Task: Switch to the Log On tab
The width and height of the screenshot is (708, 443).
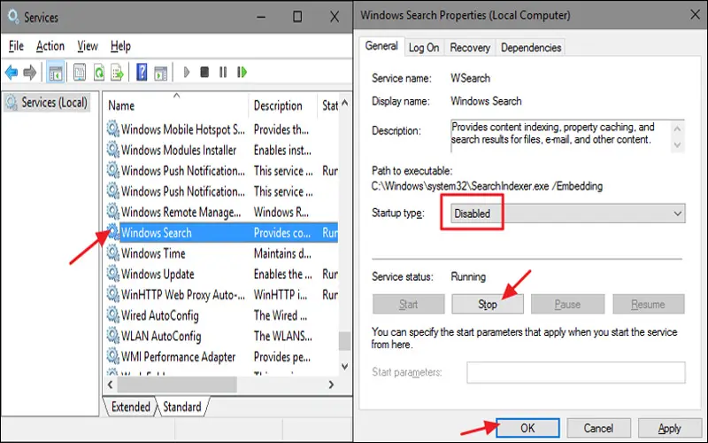Action: tap(424, 48)
